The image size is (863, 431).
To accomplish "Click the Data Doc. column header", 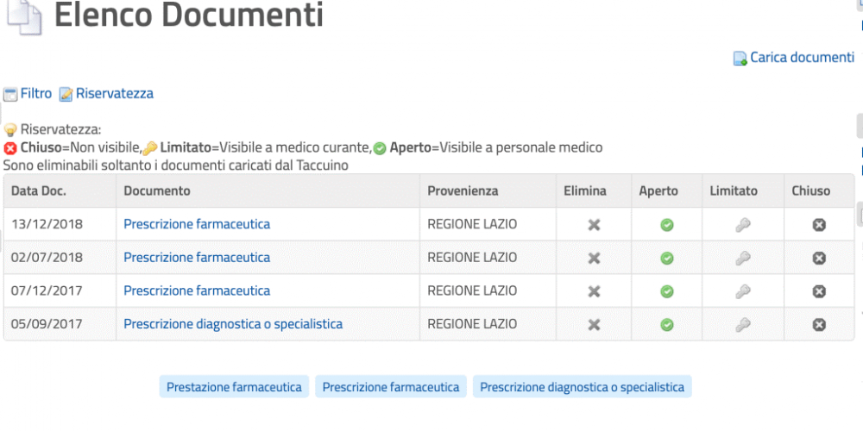I will pyautogui.click(x=39, y=191).
